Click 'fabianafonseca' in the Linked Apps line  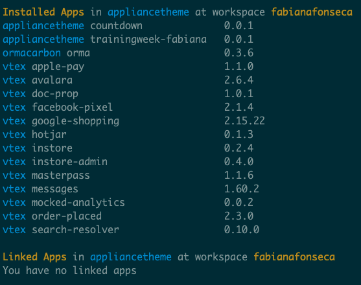(x=294, y=256)
